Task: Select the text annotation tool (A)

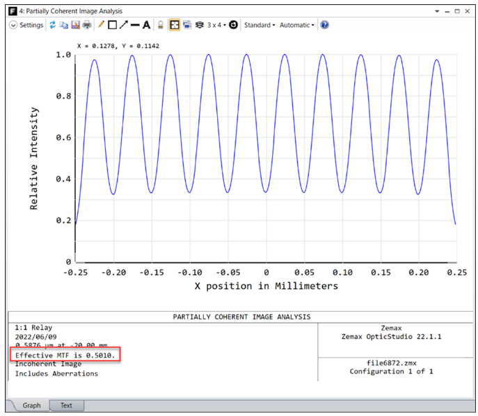Action: click(146, 25)
